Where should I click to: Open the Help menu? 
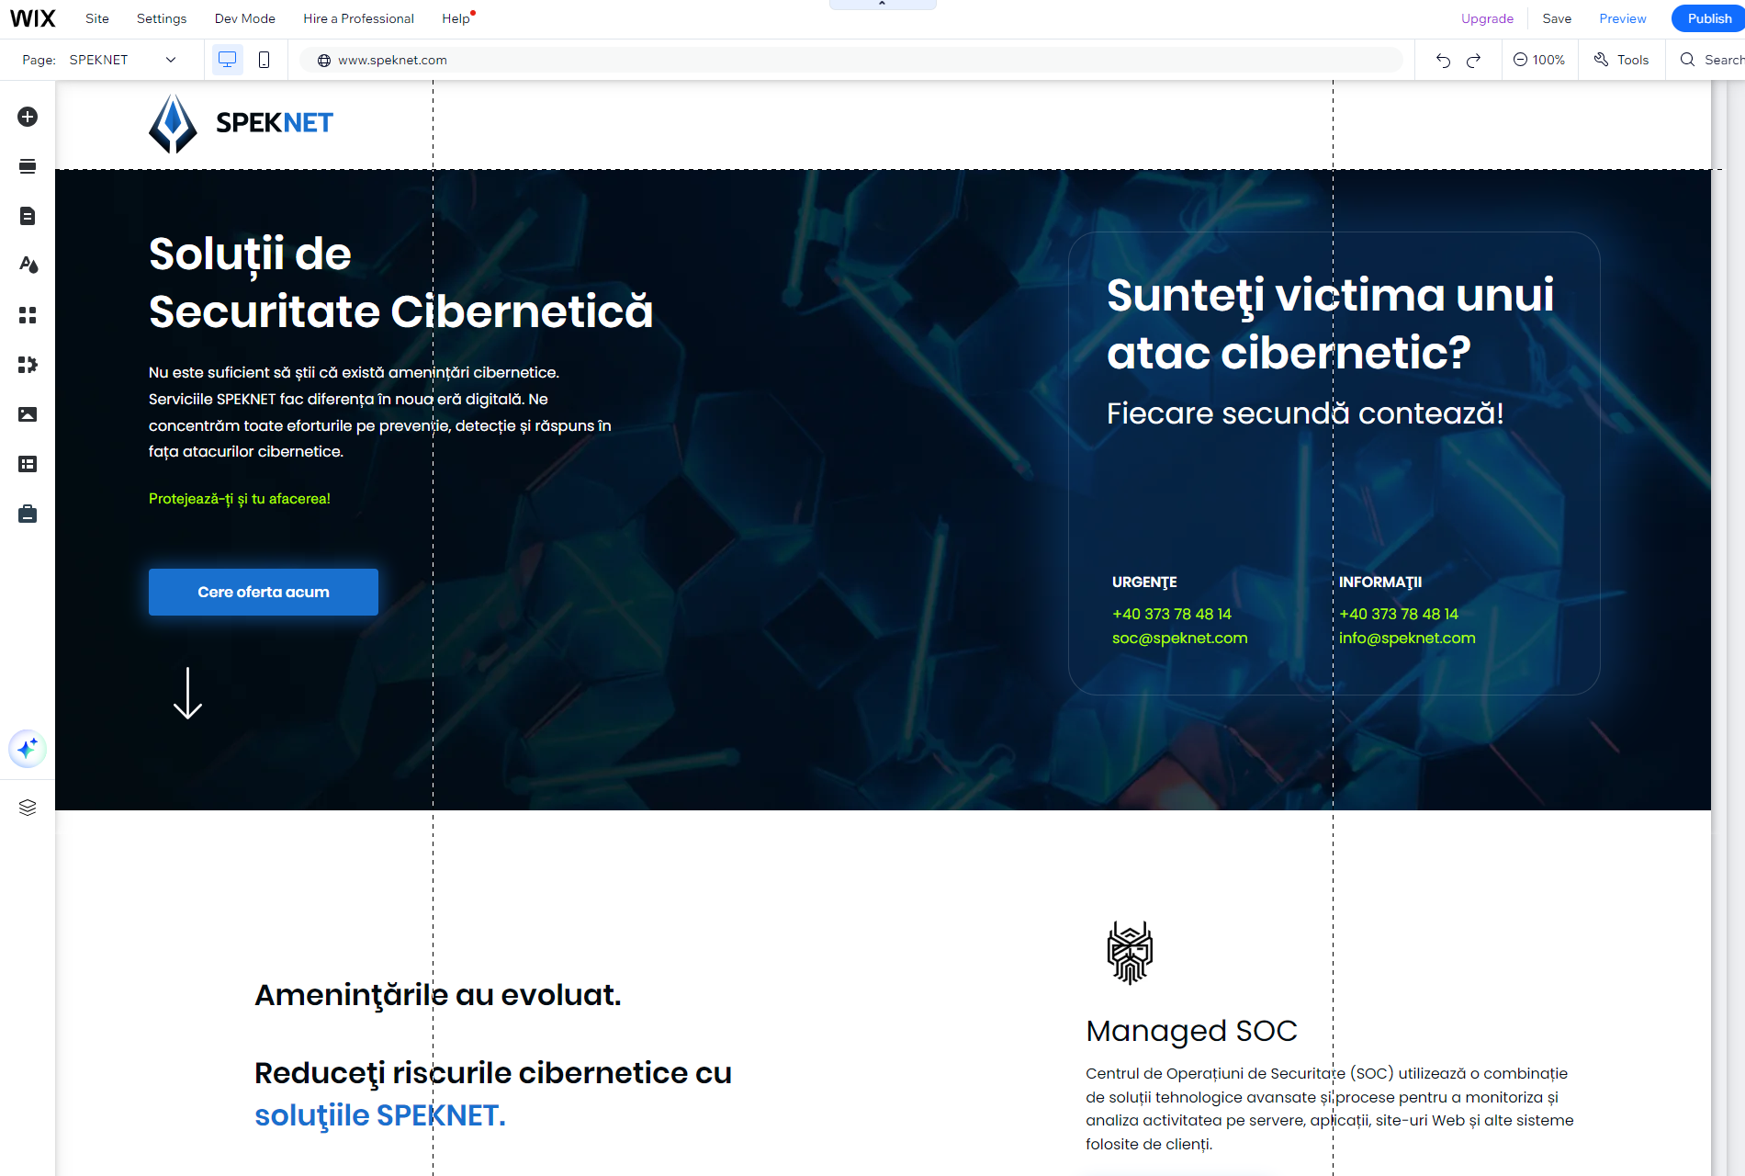click(x=456, y=18)
